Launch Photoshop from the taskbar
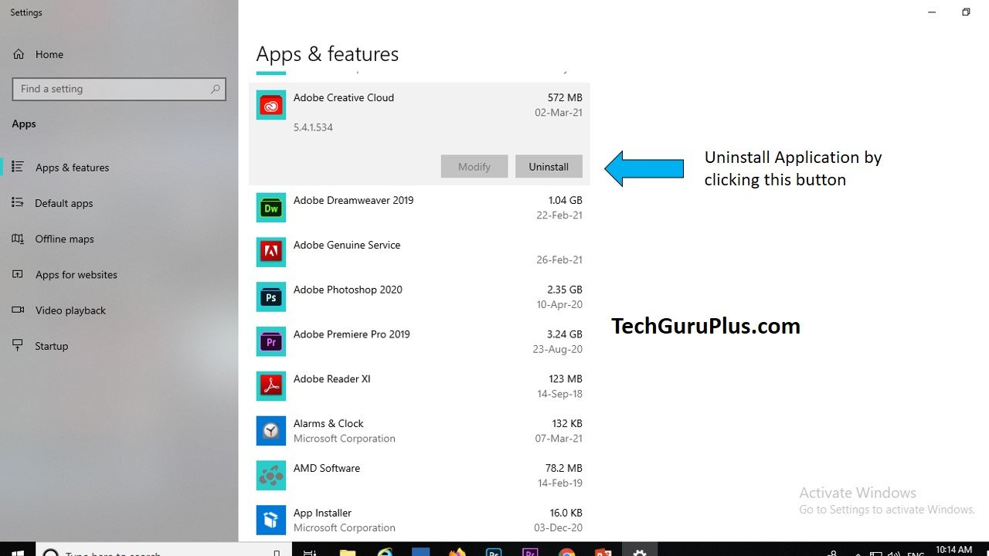 point(493,551)
